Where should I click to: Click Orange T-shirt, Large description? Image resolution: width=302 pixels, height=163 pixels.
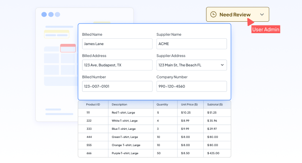coord(126,145)
